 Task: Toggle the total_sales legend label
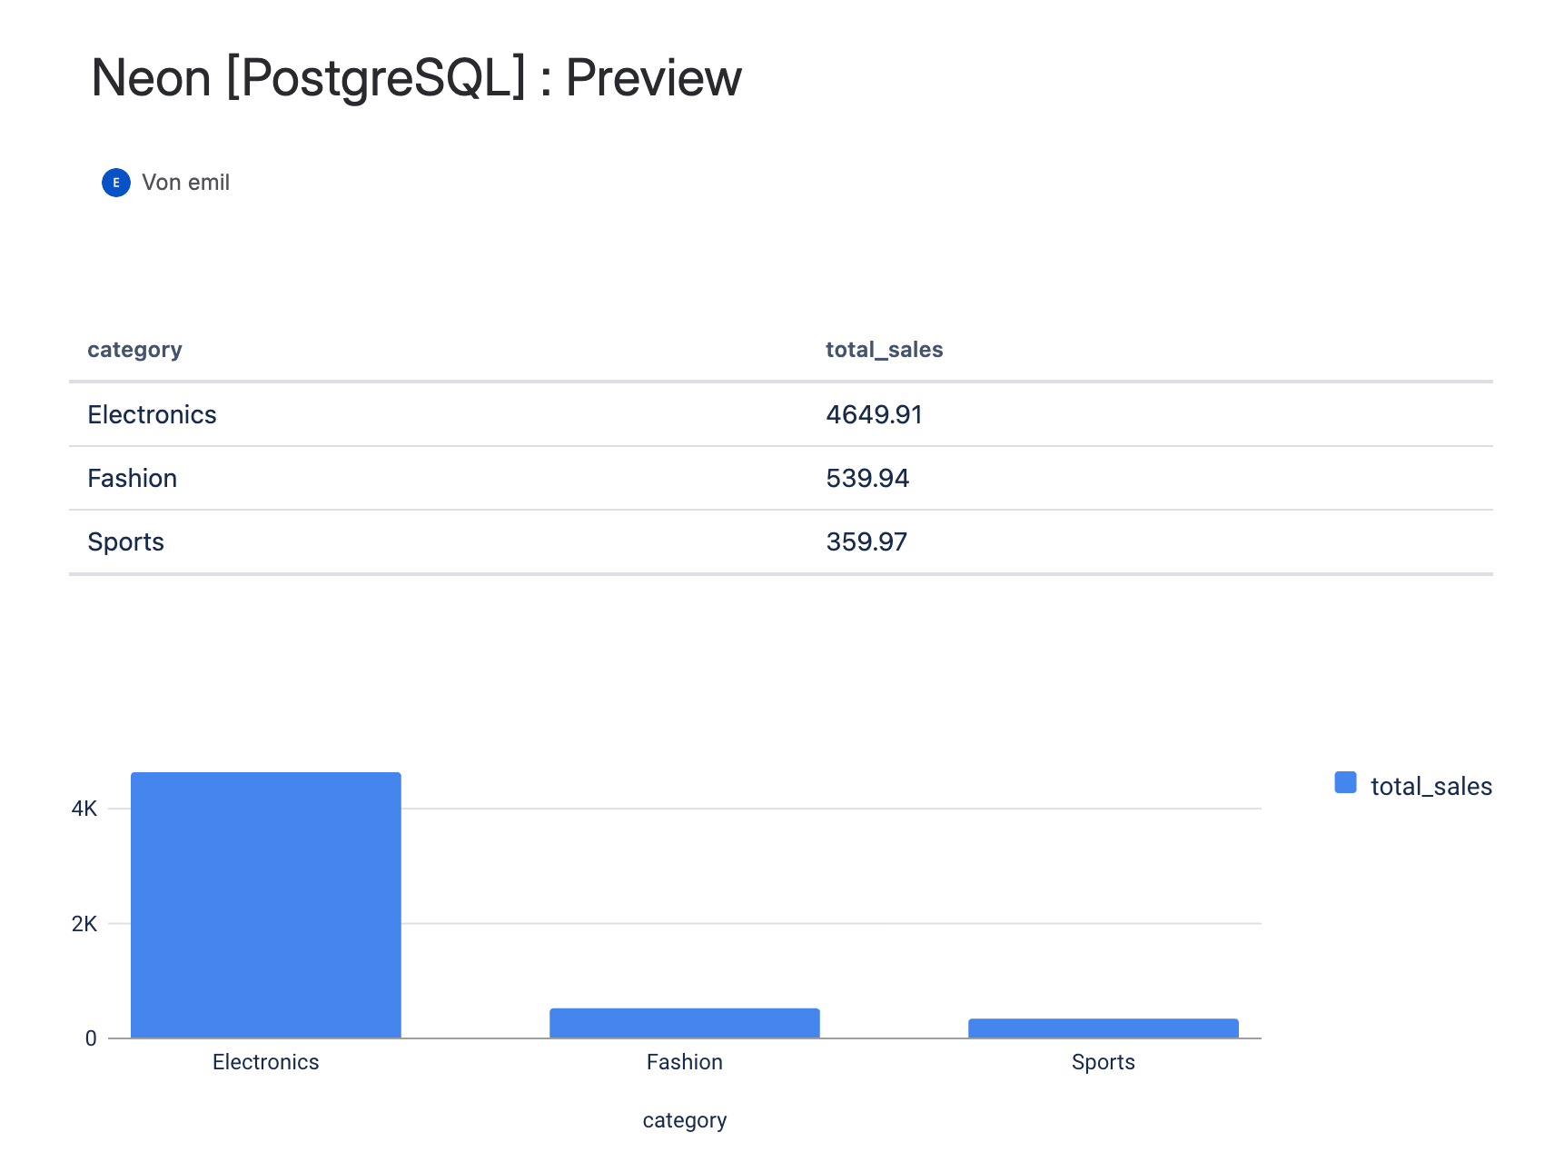click(x=1430, y=787)
